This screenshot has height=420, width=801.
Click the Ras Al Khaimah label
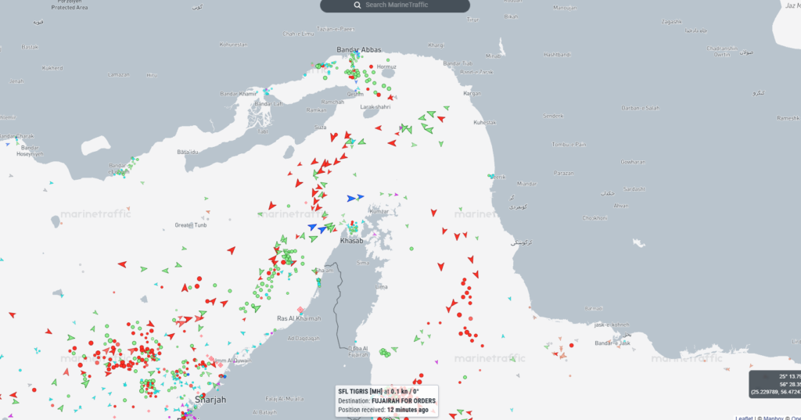[x=299, y=318]
